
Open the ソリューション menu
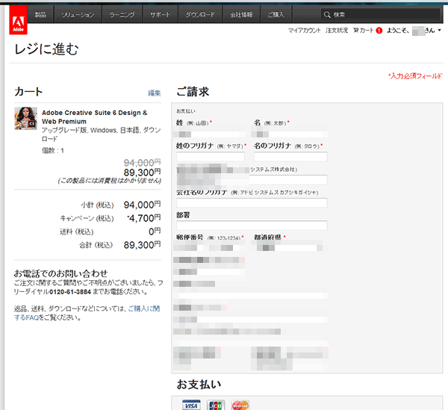click(x=78, y=15)
